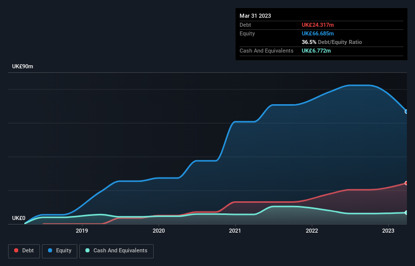The image size is (415, 266).
Task: Toggle Cash And Equivalents legend button
Action: (116, 251)
